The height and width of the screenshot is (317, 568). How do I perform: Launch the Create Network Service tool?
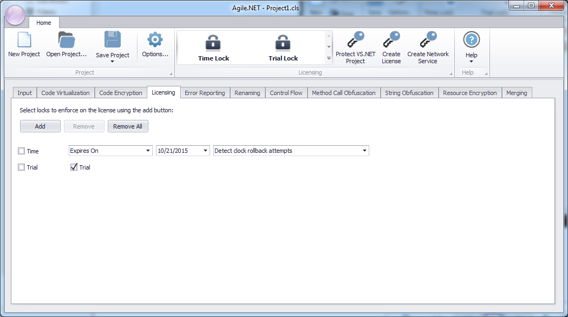[428, 46]
